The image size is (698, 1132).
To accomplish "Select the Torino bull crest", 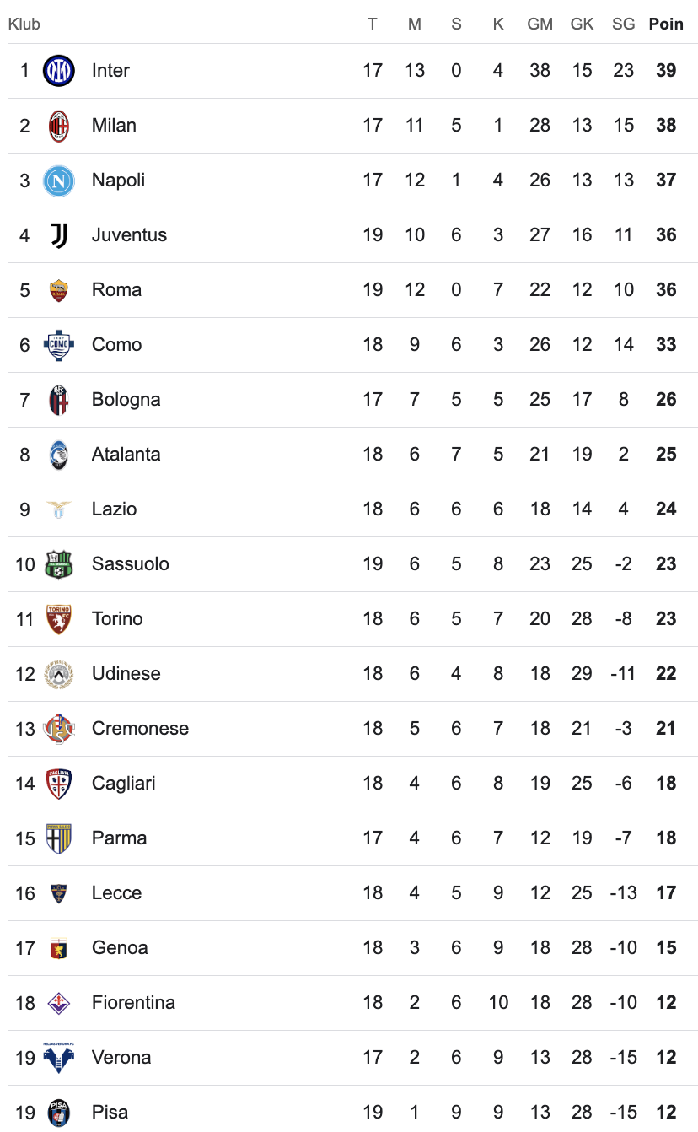I will pos(59,619).
